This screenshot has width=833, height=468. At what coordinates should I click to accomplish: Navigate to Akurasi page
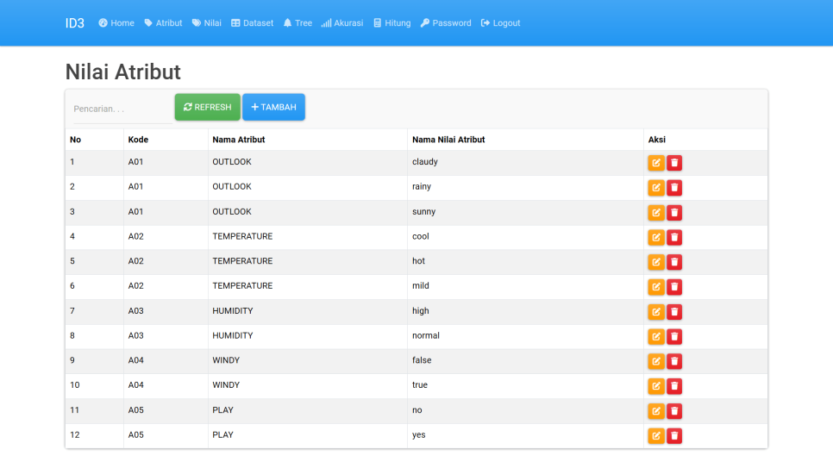342,23
